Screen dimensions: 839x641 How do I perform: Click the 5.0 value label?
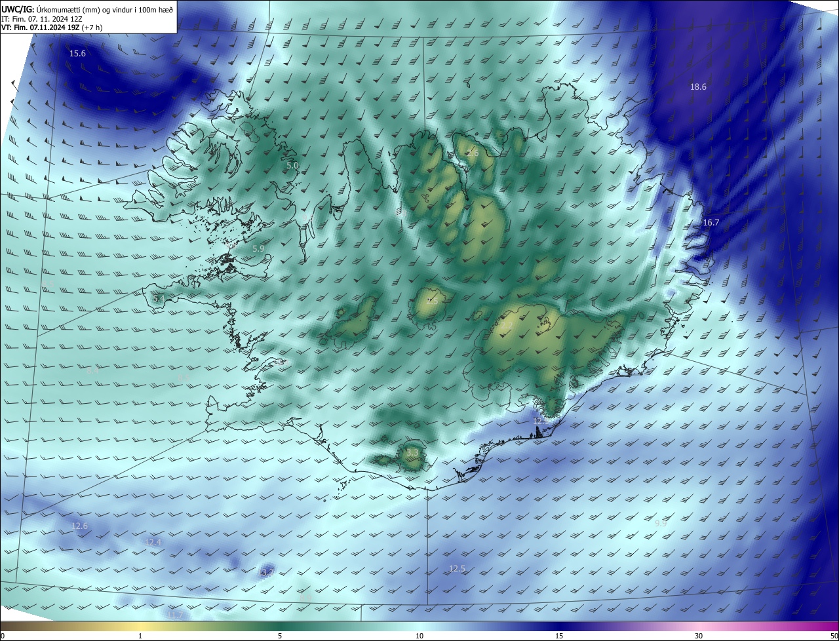click(x=292, y=166)
